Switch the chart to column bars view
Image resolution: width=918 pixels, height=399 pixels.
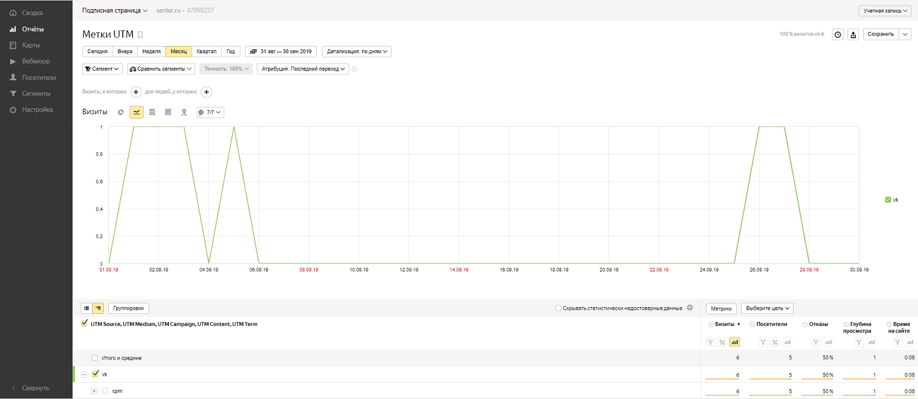pyautogui.click(x=168, y=112)
